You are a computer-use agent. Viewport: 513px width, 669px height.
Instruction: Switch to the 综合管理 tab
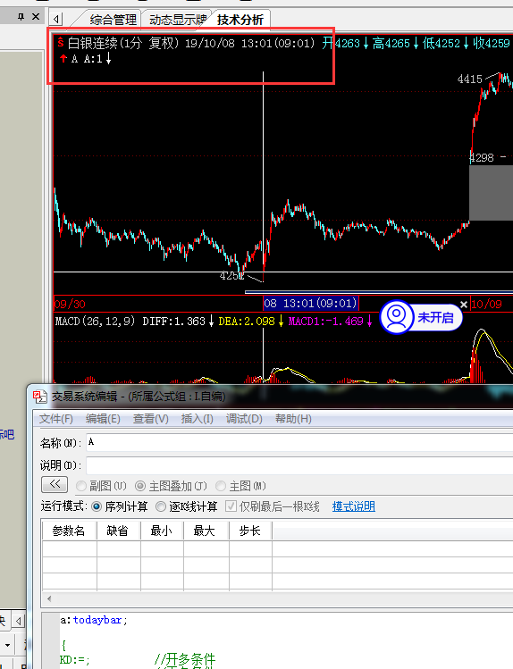tap(114, 20)
